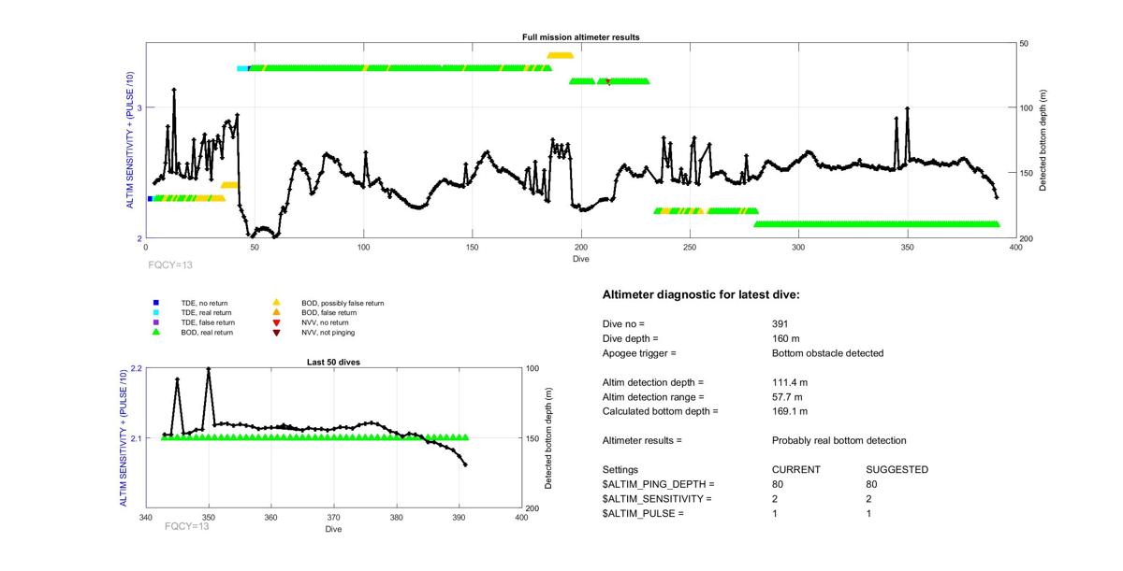The image size is (1123, 571).
Task: Click the CURRENT value 2 for $ALTIM_SENSITIVITY
Action: point(775,499)
